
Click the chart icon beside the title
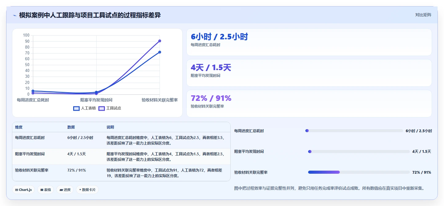click(x=14, y=15)
